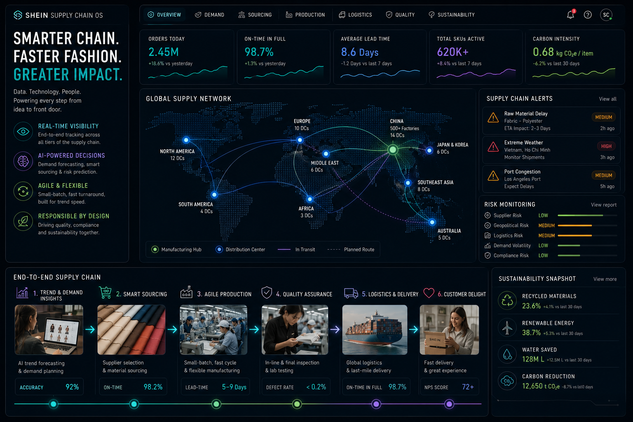Open the Quality tab
633x422 pixels.
pyautogui.click(x=401, y=15)
